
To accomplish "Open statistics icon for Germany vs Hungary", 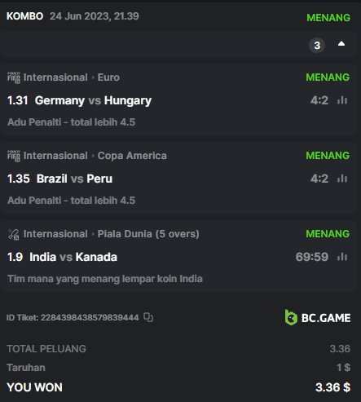I will tap(342, 100).
